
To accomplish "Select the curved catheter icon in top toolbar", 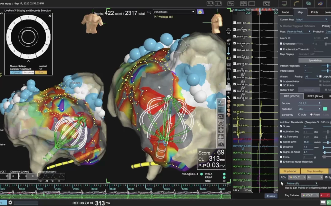I will point(296,3).
